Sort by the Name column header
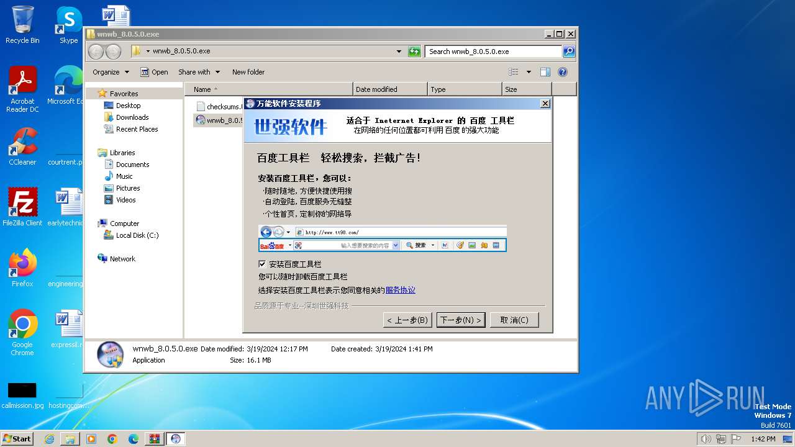795x447 pixels. click(x=268, y=89)
